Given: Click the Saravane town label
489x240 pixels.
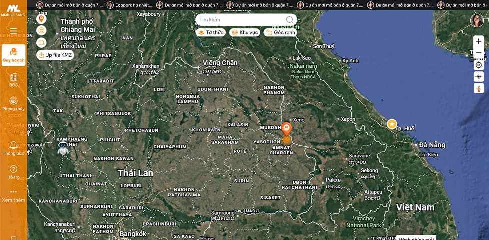Looking at the screenshot, I should (x=359, y=156).
